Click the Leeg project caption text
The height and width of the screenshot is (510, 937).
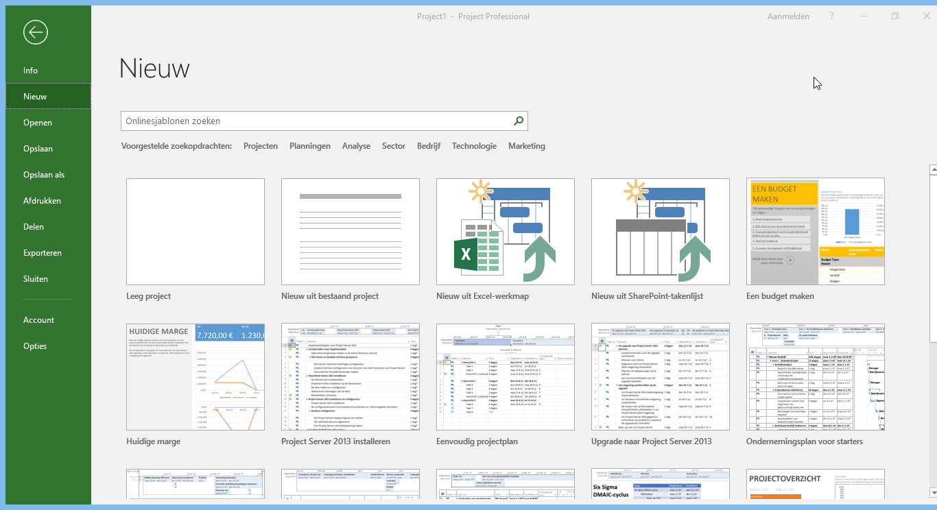tap(149, 296)
